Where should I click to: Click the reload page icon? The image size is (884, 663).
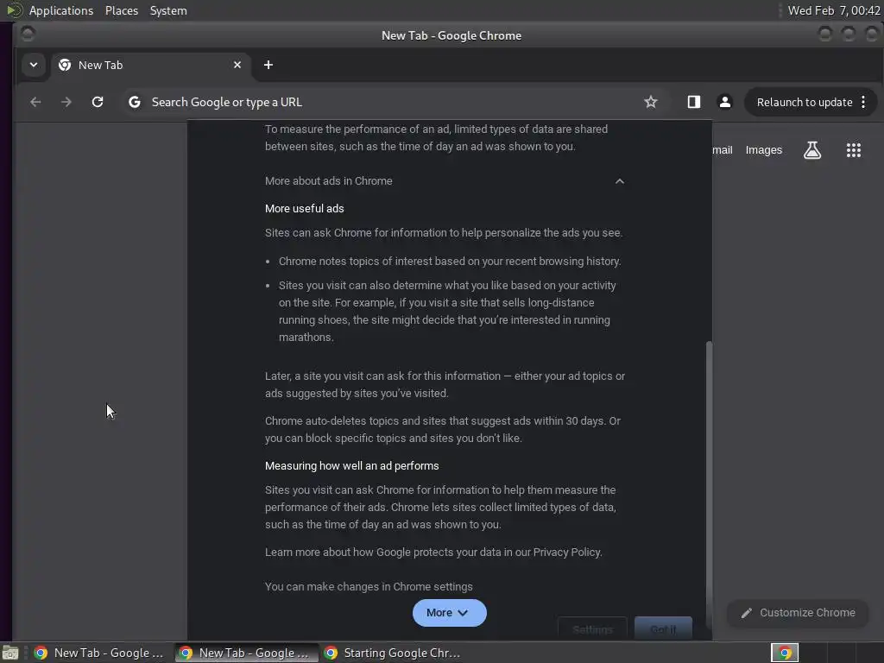point(98,102)
